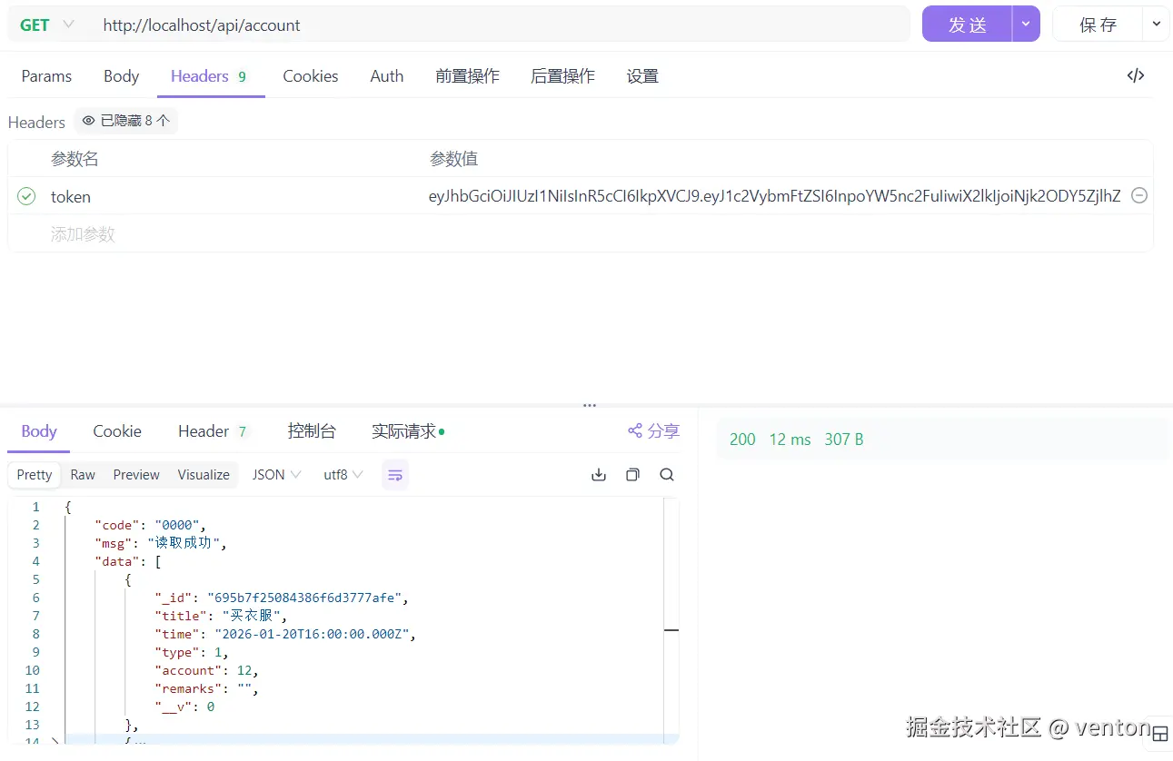
Task: Go to the Auth tab
Action: tap(387, 76)
